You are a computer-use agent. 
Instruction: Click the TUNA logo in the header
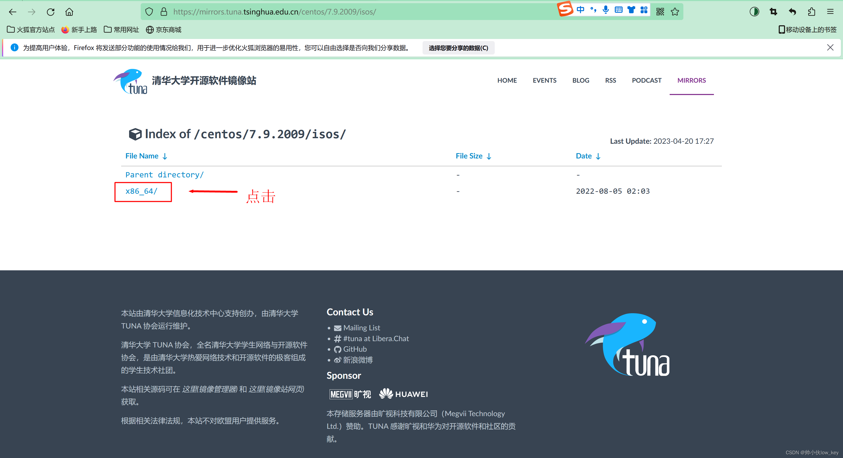130,81
